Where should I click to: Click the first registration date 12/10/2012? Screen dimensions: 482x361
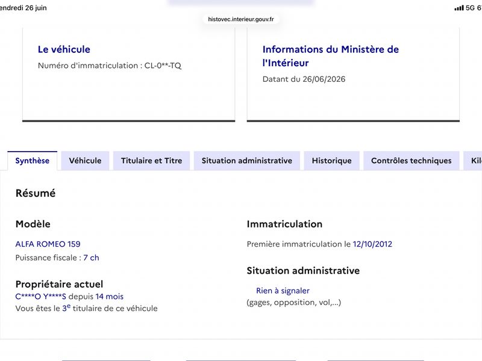coord(372,244)
